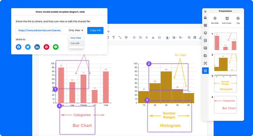Click the LinkedIn share icon
253x136 pixels.
click(x=37, y=47)
